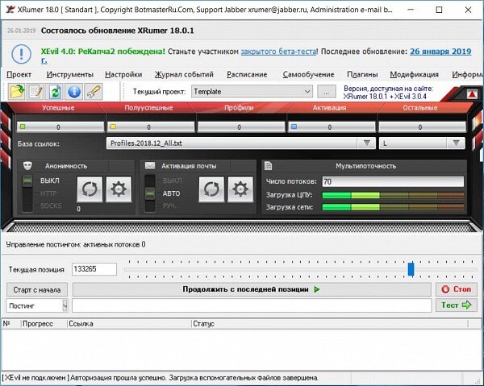Refresh mail in Активация почты panel

211,189
